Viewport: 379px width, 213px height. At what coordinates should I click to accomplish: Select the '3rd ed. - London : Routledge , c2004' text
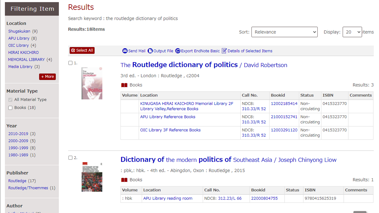pyautogui.click(x=160, y=76)
